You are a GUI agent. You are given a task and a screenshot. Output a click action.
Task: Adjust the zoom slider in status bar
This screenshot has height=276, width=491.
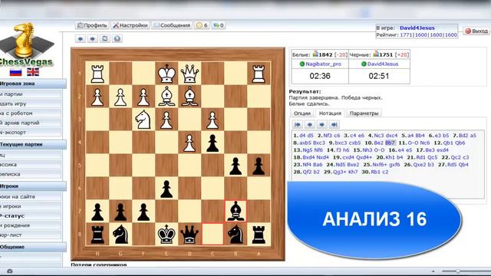tap(458, 271)
